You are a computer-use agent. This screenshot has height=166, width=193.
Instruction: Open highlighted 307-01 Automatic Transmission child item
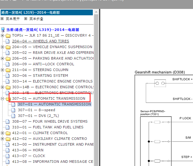[x=55, y=104]
